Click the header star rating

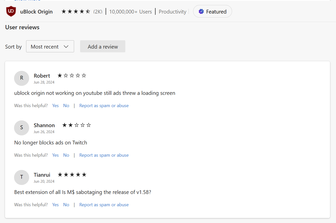coord(76,12)
